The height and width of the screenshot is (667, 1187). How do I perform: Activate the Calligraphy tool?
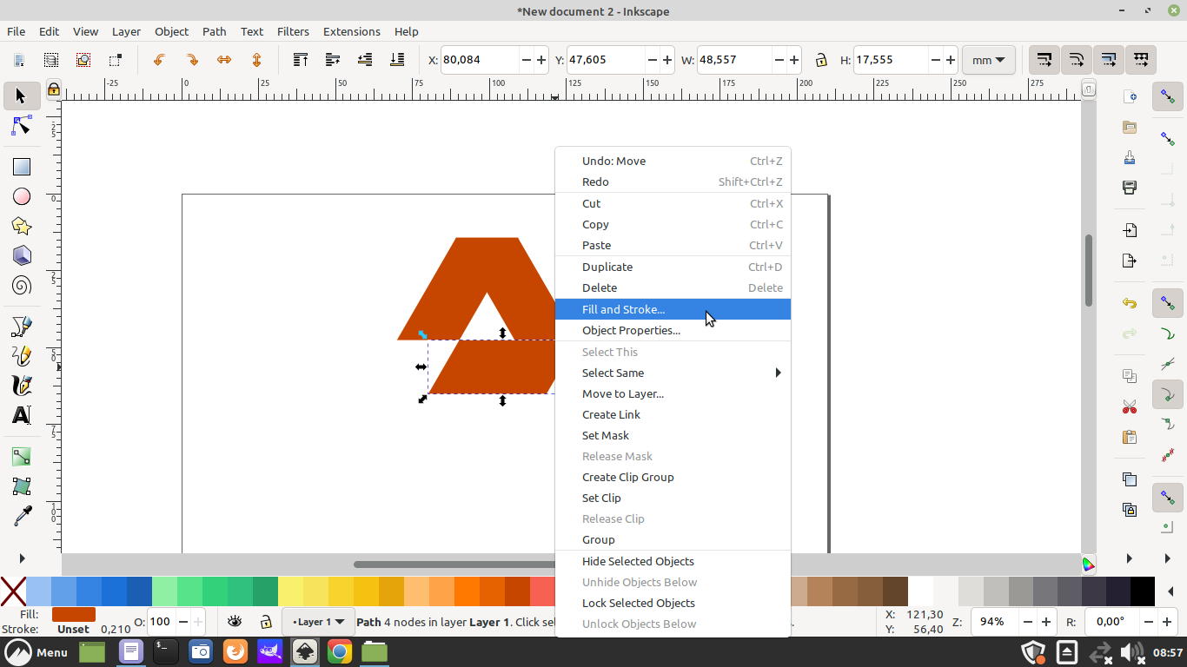click(22, 386)
